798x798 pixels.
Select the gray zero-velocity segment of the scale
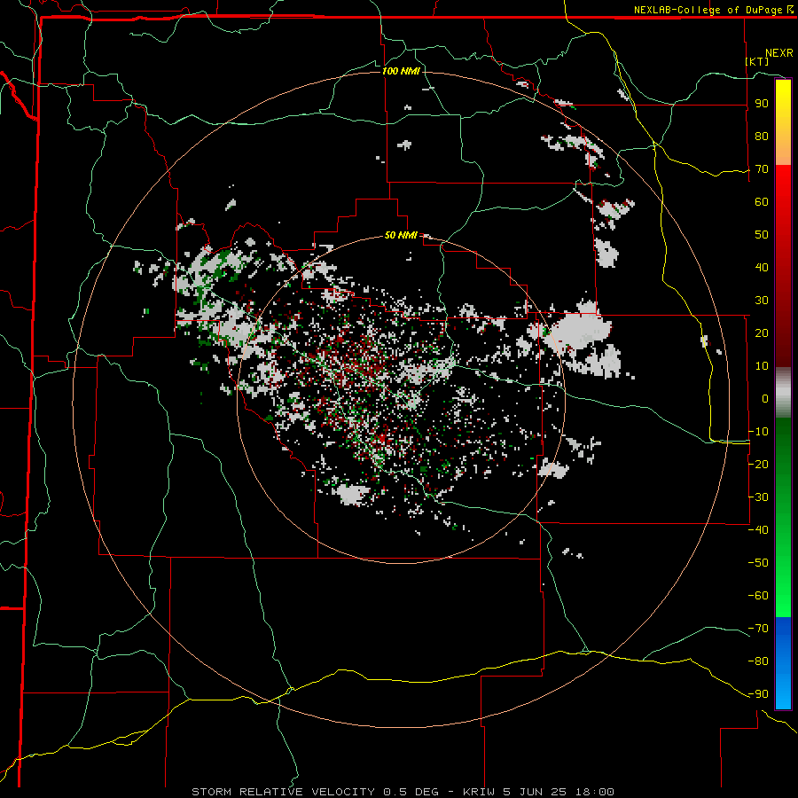(783, 393)
